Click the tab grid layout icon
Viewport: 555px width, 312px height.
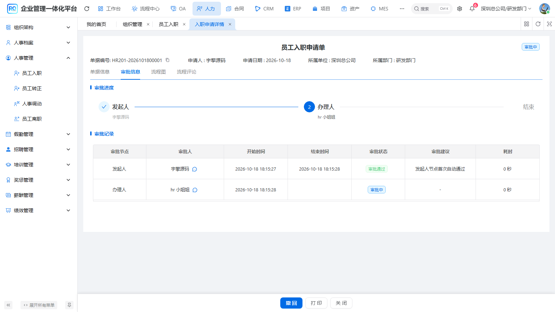[x=527, y=24]
